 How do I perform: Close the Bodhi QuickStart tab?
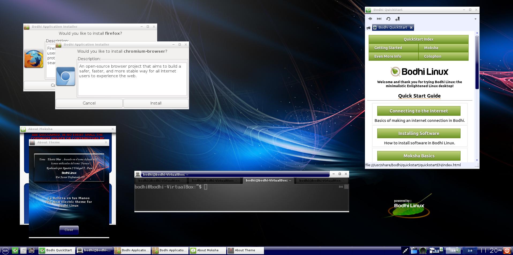click(x=411, y=28)
